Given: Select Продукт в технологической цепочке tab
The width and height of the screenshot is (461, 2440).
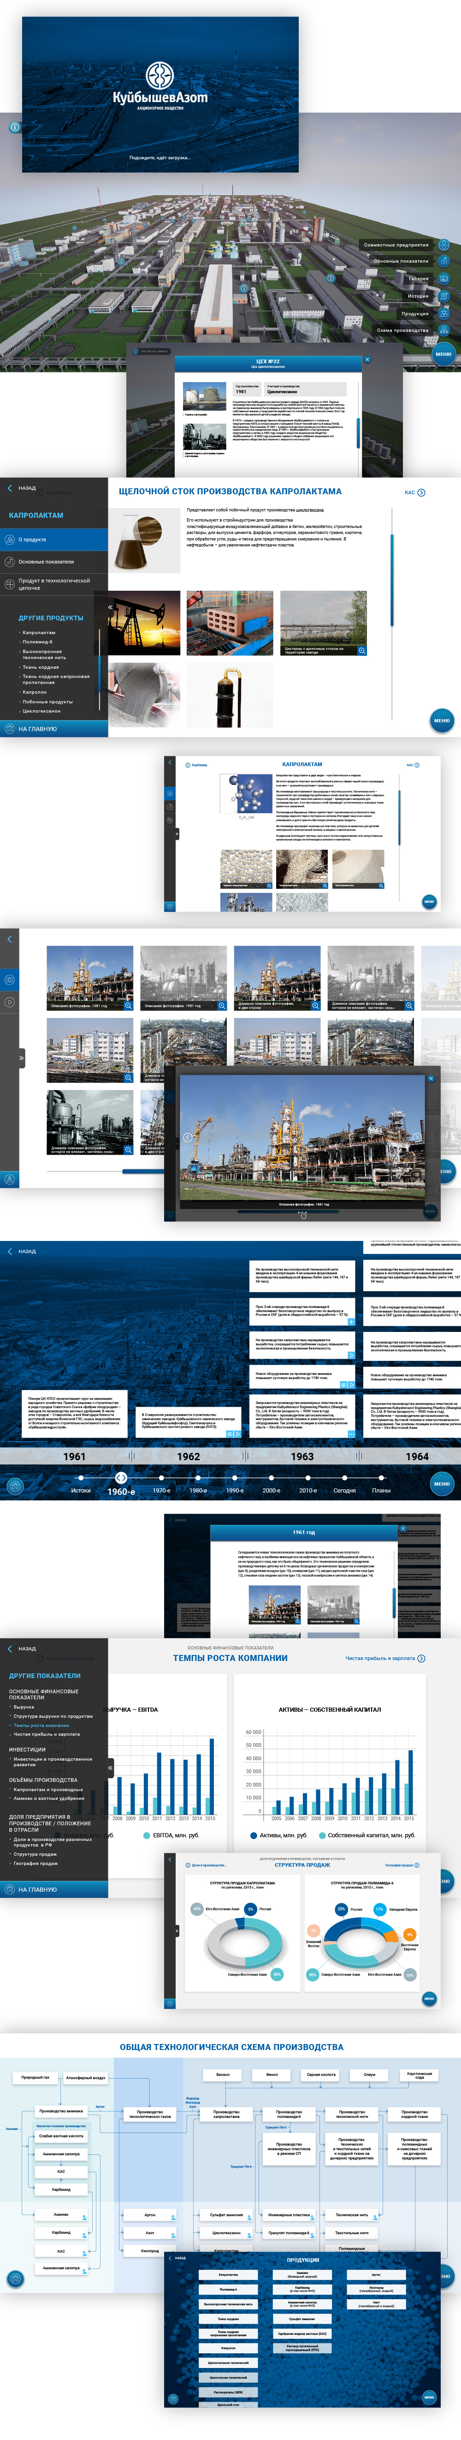Looking at the screenshot, I should [x=54, y=583].
